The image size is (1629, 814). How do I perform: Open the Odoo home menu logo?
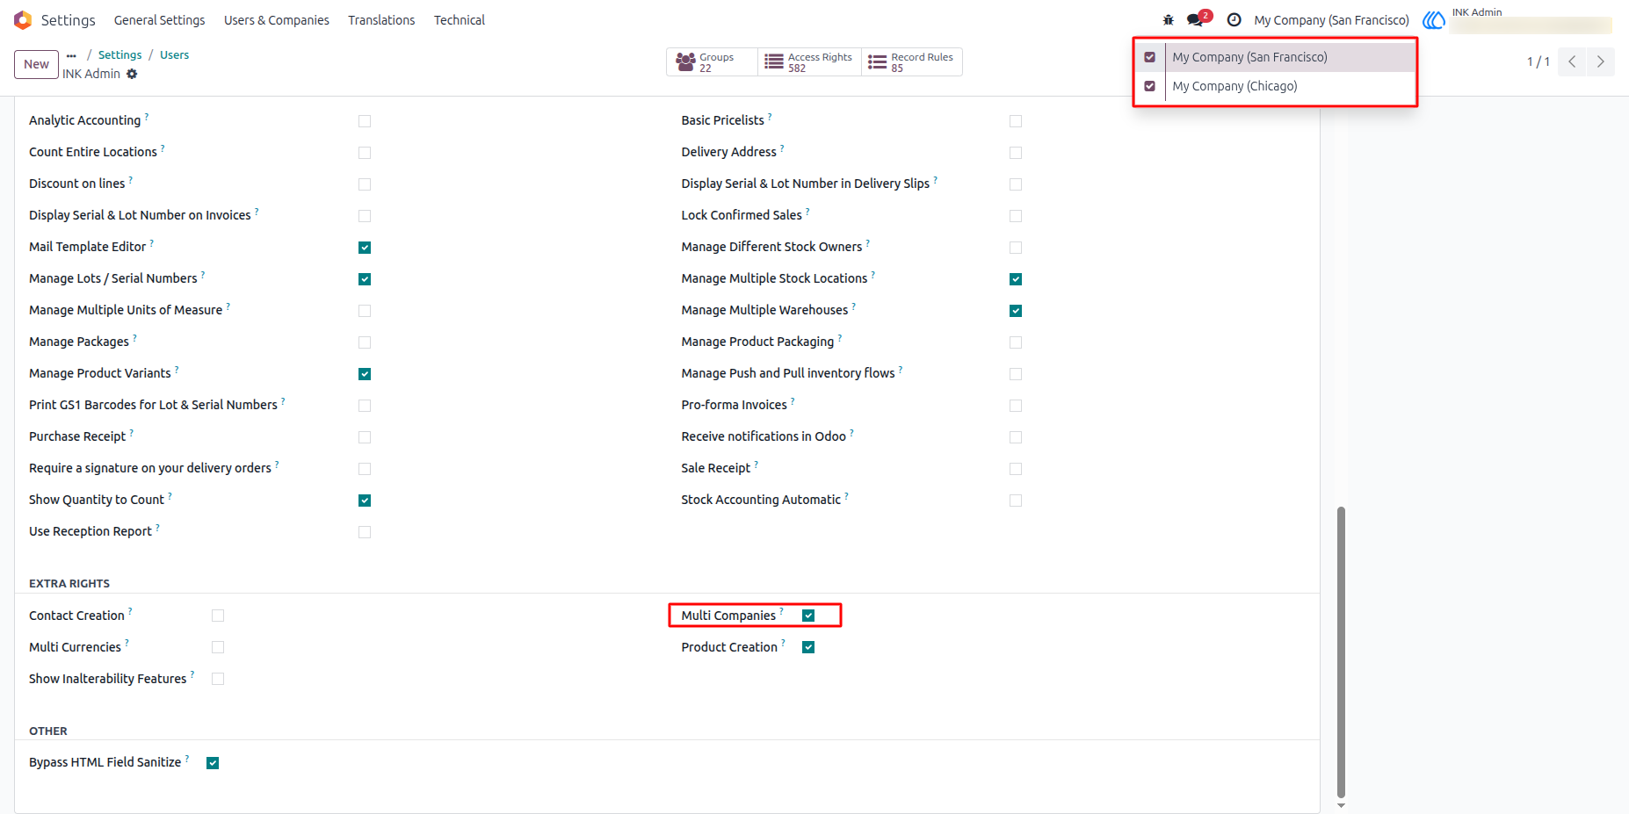click(x=23, y=20)
